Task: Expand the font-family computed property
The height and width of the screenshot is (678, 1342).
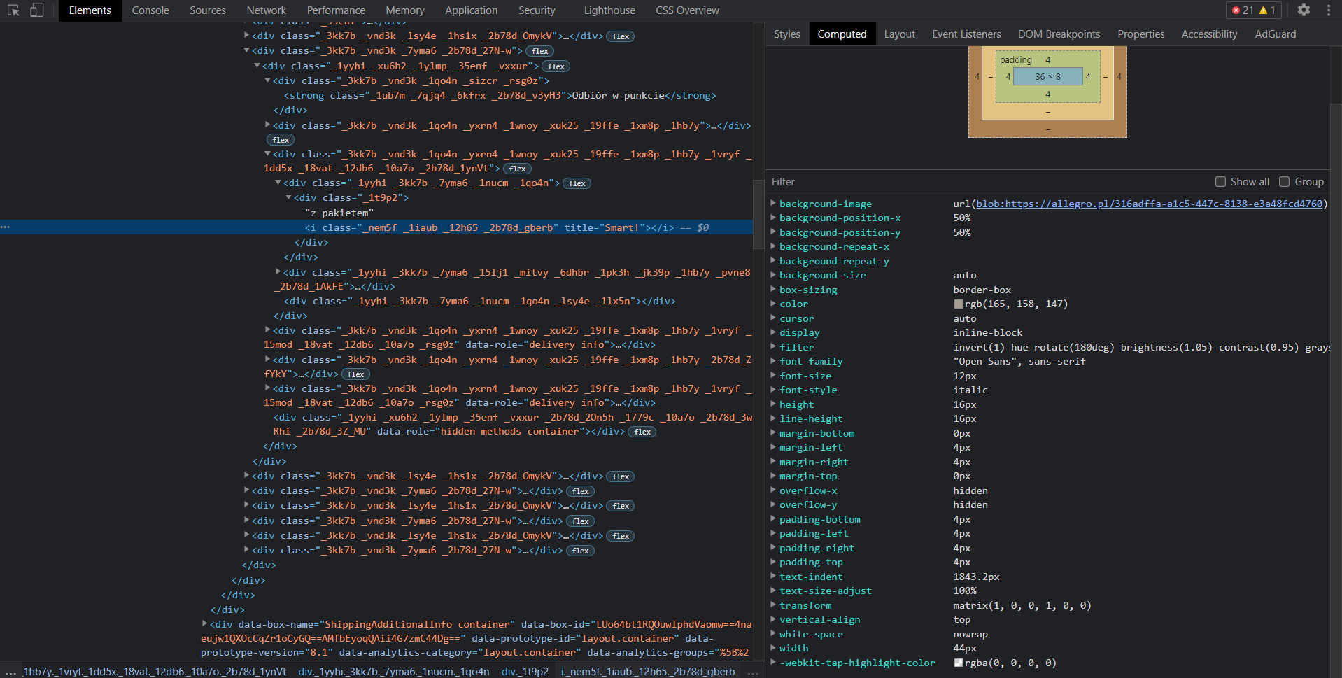Action: tap(772, 361)
